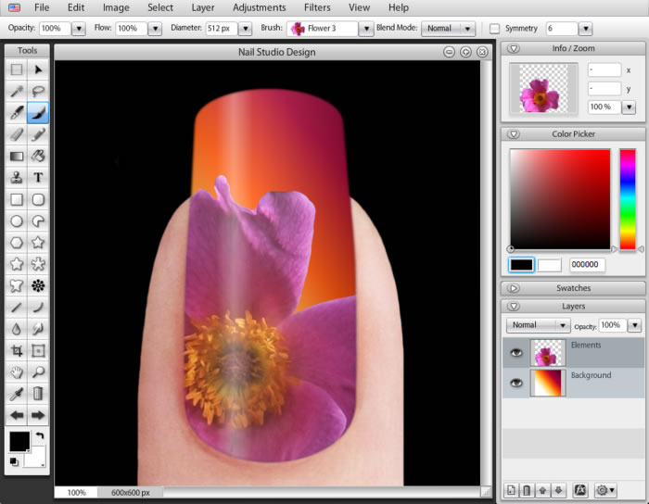Select the Text tool

pyautogui.click(x=38, y=178)
